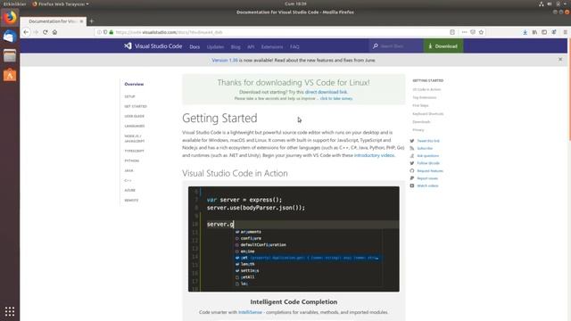Image resolution: width=571 pixels, height=321 pixels.
Task: Open the home page via house icon
Action: point(54,32)
